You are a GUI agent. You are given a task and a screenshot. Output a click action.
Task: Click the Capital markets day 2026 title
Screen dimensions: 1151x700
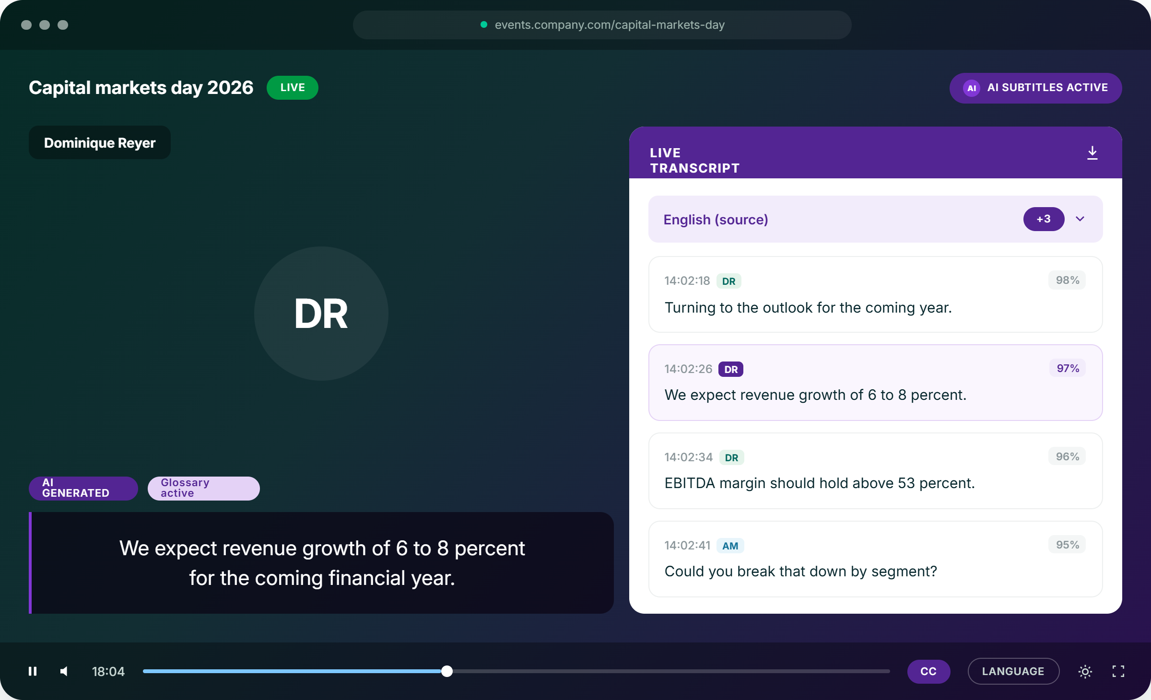click(x=141, y=88)
